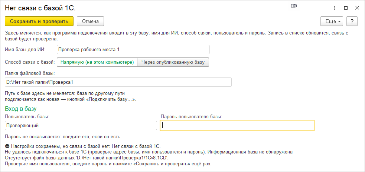Click the 'Не удалось подключиться к базе 1С' line
The width and height of the screenshot is (365, 172).
[149, 152]
